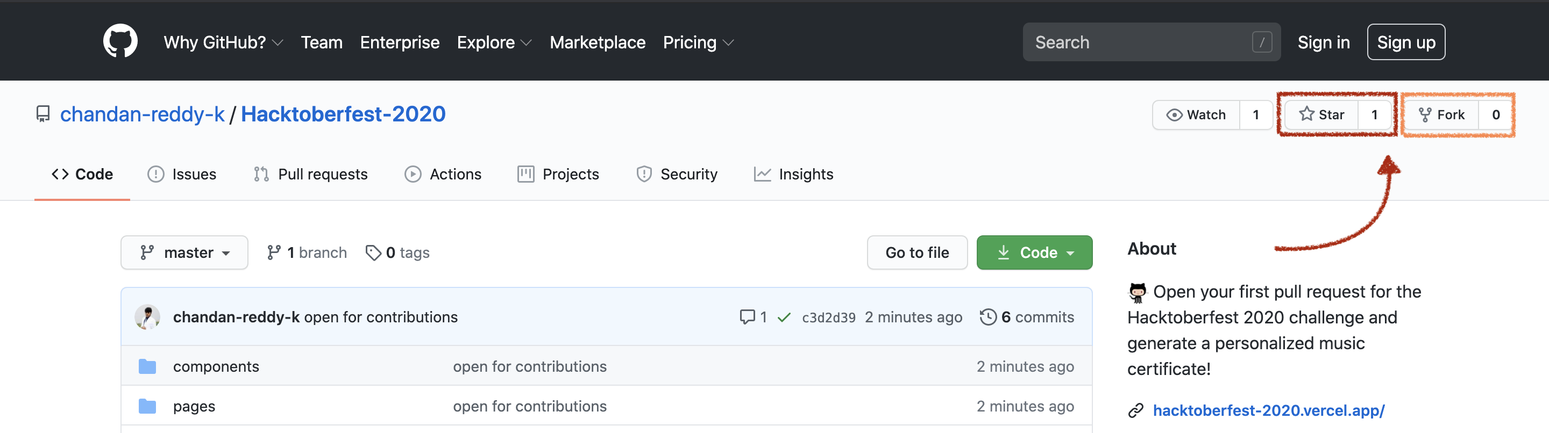Switch to the Insights tab
1549x433 pixels.
(x=793, y=174)
